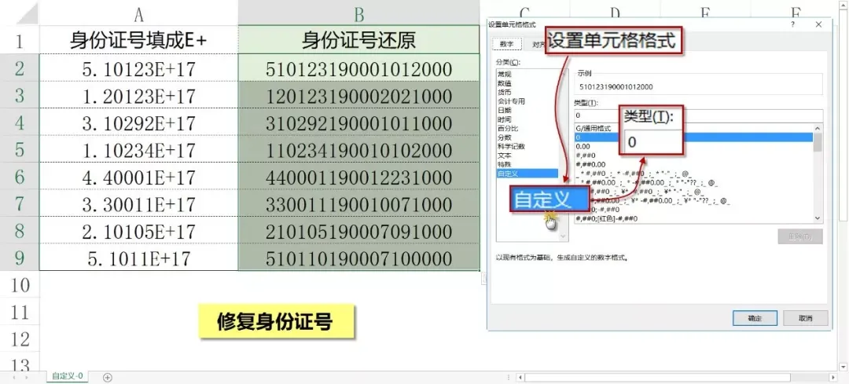This screenshot has width=849, height=384.
Task: Click the format type list scroll-down arrow
Action: (x=818, y=218)
